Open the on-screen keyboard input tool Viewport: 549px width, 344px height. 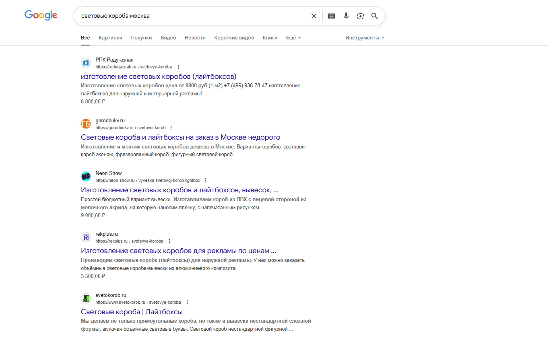(331, 16)
